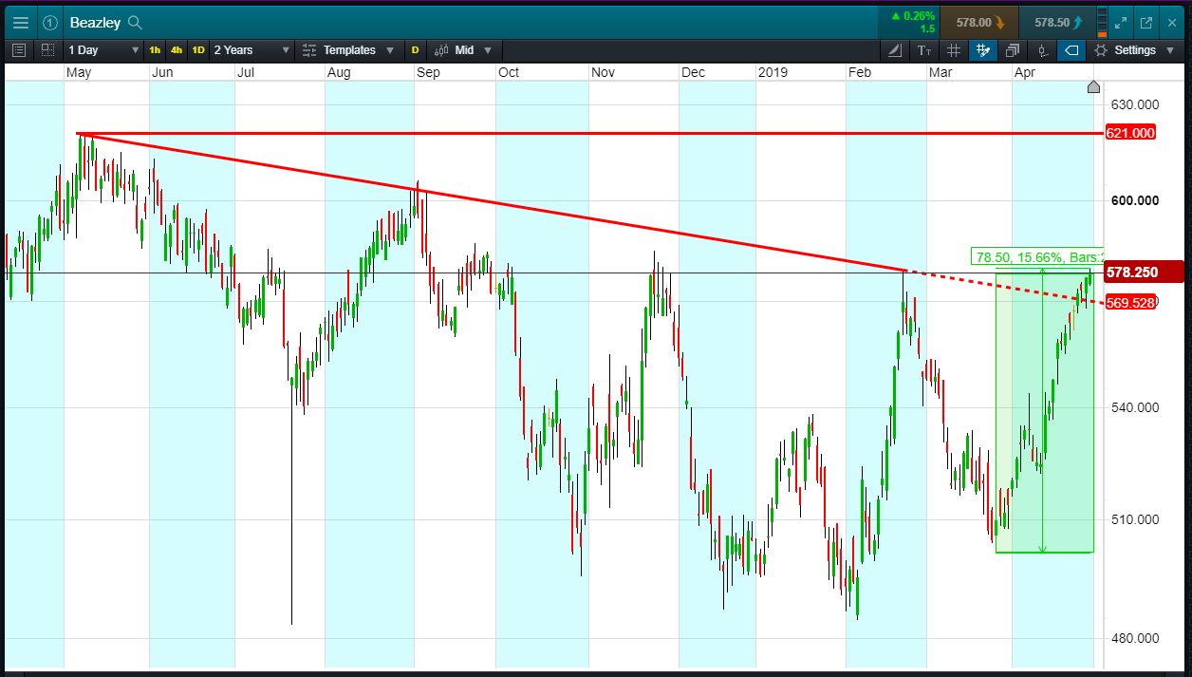Select the text annotation tool
This screenshot has height=677, width=1192.
(x=924, y=49)
